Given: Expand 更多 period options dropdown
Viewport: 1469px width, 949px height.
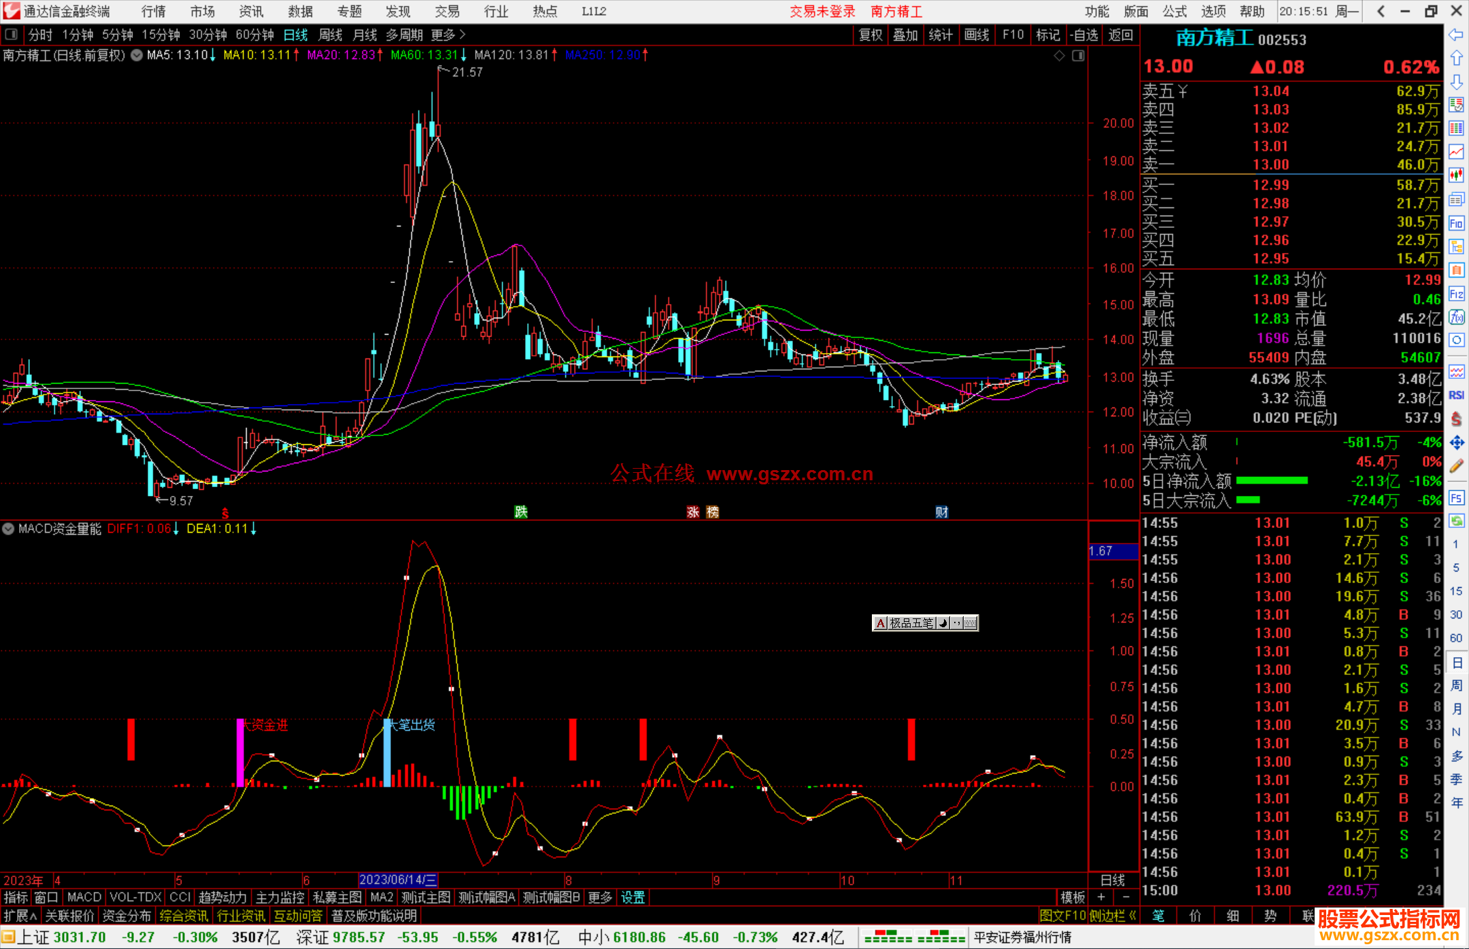Looking at the screenshot, I should pos(448,35).
